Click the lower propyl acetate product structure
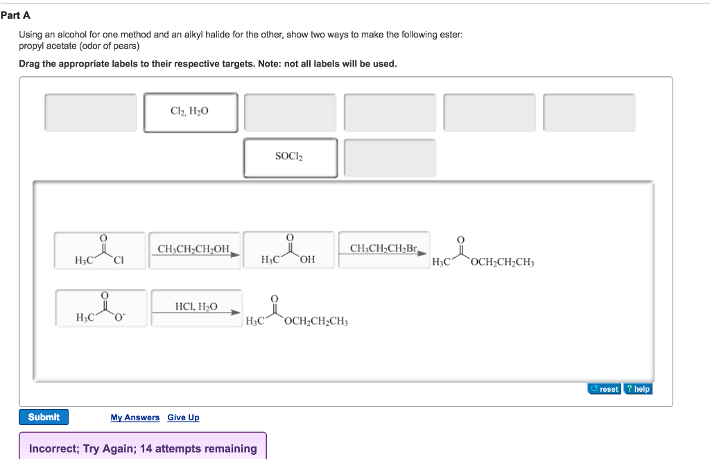This screenshot has height=459, width=710. (298, 312)
